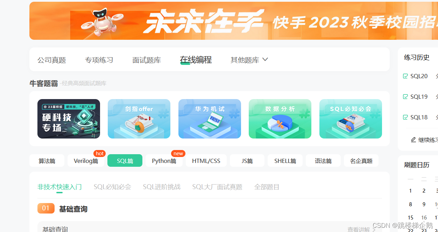Viewport: 438px width, 232px height.
Task: Select day 1 in 刷题日历
Action: click(410, 191)
